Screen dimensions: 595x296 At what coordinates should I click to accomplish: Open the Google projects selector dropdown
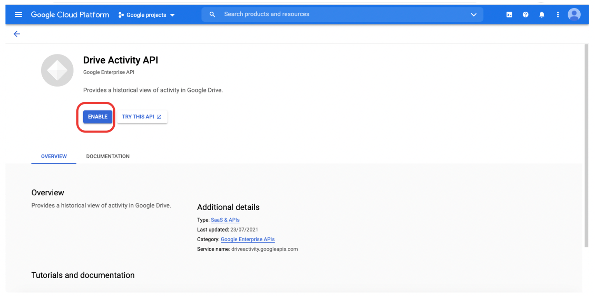click(x=147, y=15)
